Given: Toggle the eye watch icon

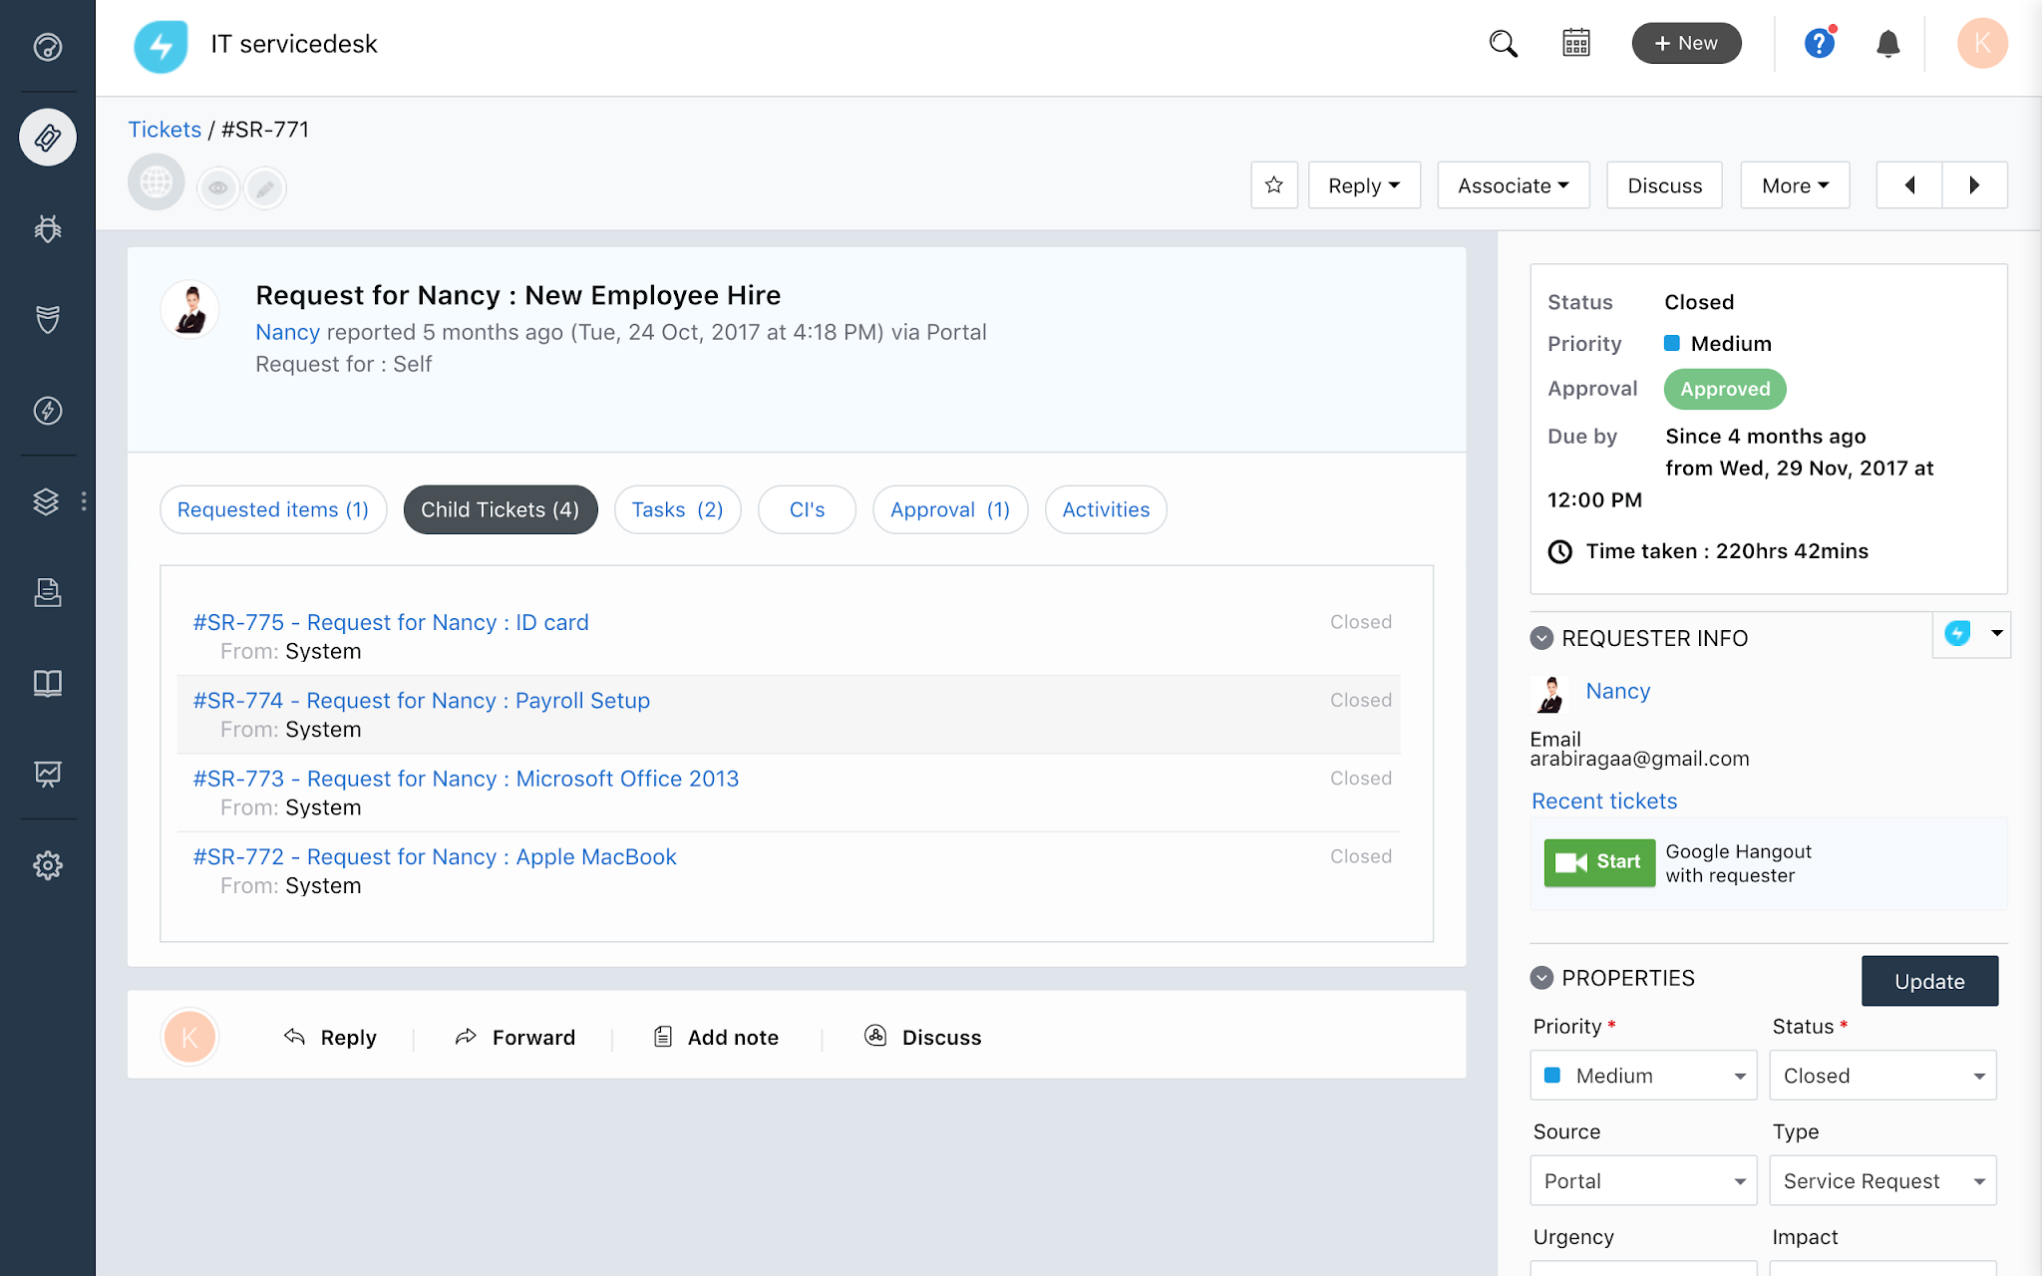Looking at the screenshot, I should click(x=218, y=187).
